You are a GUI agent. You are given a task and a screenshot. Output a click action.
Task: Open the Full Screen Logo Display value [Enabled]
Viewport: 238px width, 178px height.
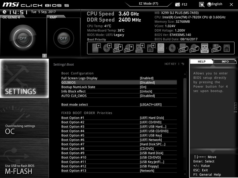(147, 78)
